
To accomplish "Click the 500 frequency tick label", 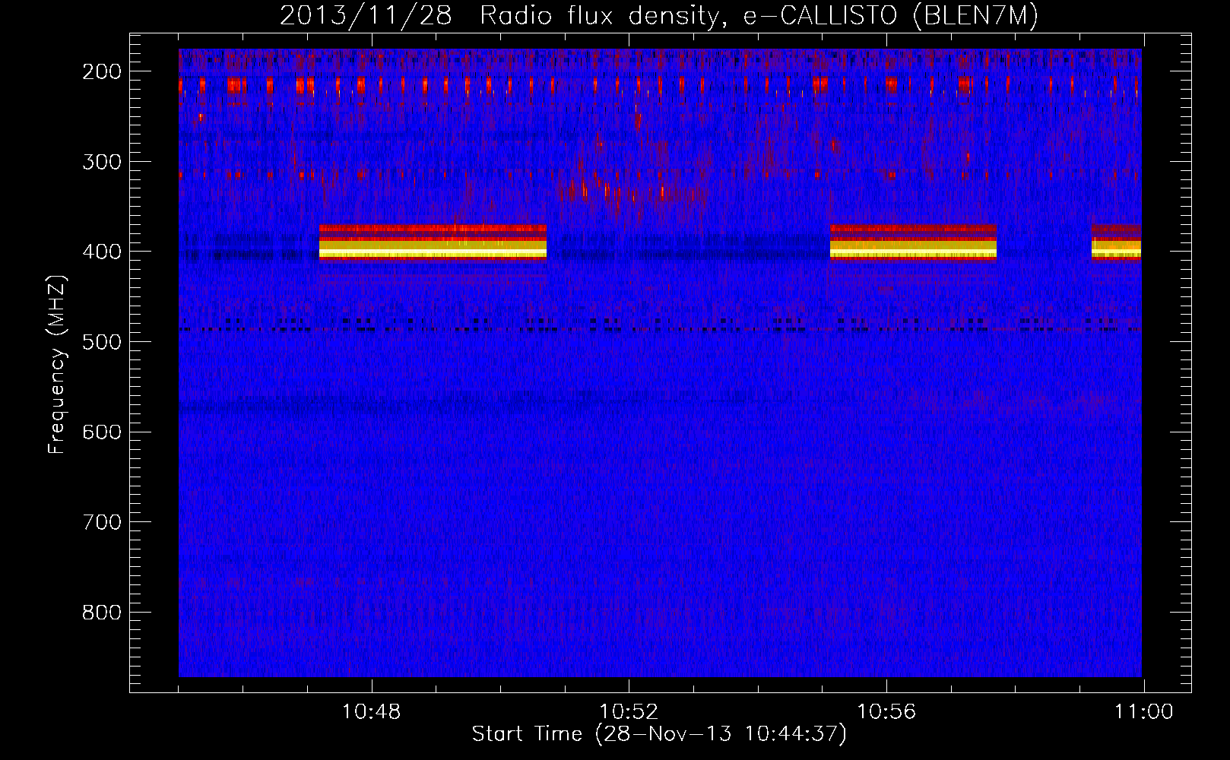I will [101, 342].
